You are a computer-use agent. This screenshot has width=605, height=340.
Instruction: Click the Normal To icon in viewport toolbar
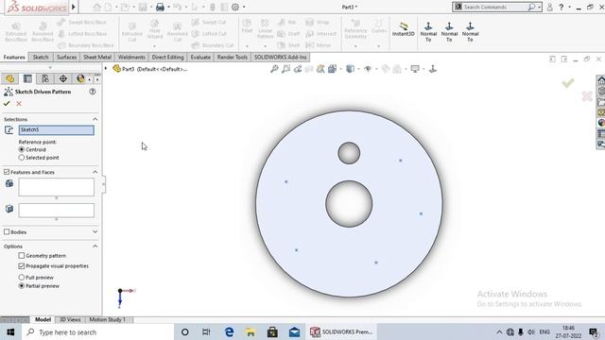pyautogui.click(x=433, y=69)
